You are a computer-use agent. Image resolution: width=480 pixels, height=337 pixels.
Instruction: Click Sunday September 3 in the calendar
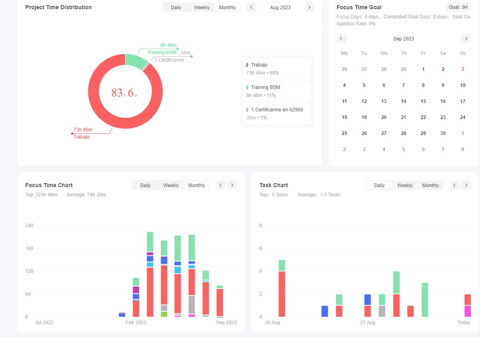(462, 69)
